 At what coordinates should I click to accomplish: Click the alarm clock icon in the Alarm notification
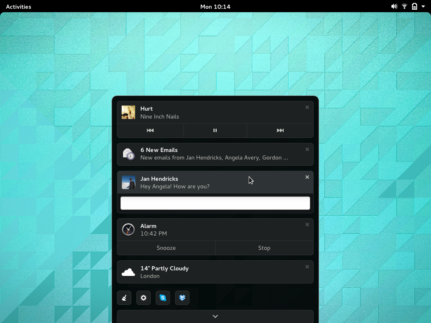pos(128,229)
